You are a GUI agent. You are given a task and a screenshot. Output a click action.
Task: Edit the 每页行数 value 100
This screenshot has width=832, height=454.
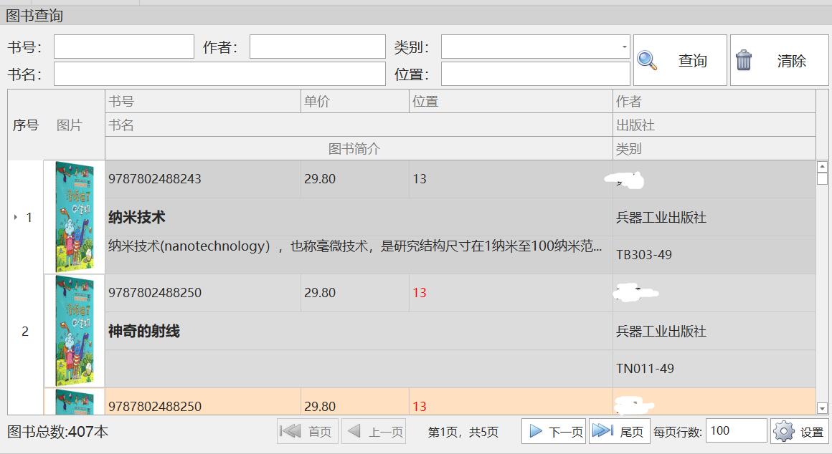click(736, 430)
